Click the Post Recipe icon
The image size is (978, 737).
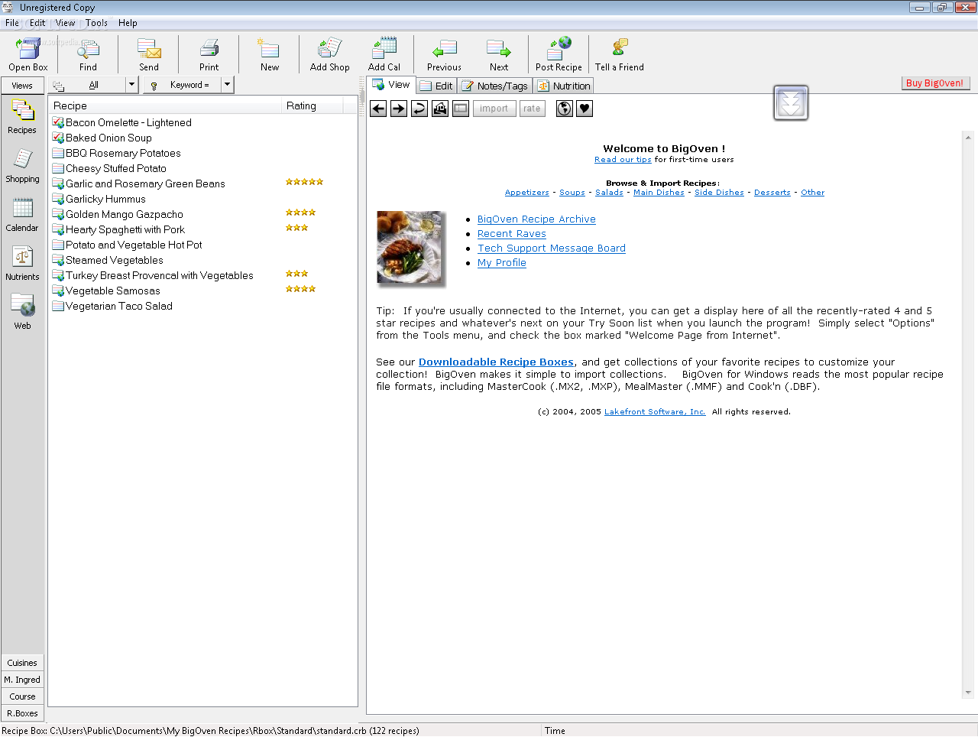click(559, 54)
